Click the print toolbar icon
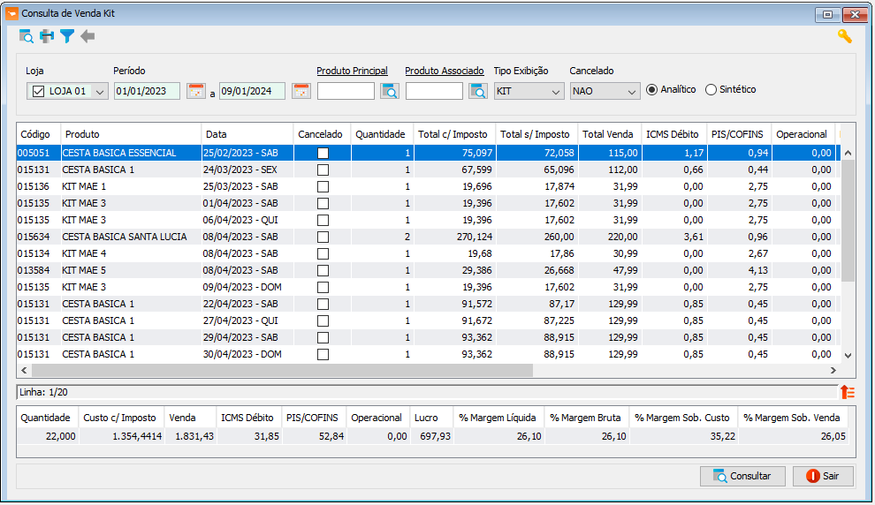This screenshot has width=875, height=505. coord(47,37)
